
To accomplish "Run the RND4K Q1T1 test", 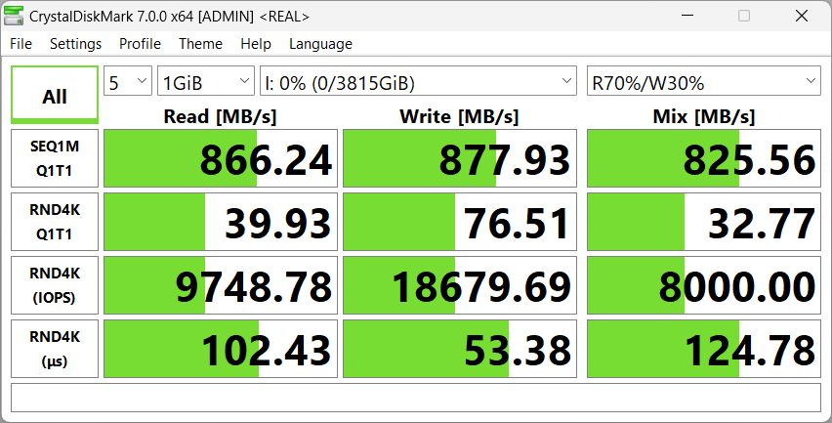I will pyautogui.click(x=55, y=222).
